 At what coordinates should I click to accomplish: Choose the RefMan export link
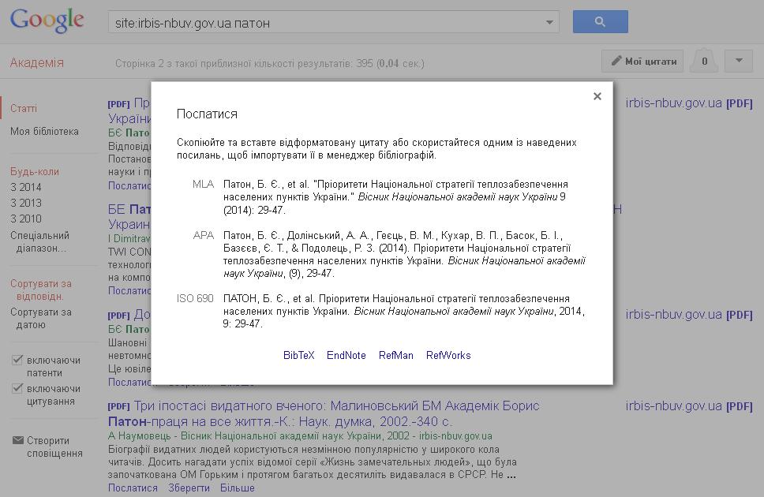coord(395,356)
